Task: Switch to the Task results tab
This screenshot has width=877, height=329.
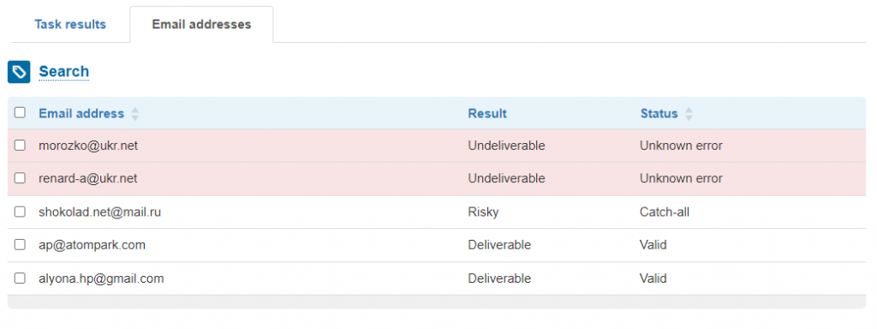Action: [70, 25]
